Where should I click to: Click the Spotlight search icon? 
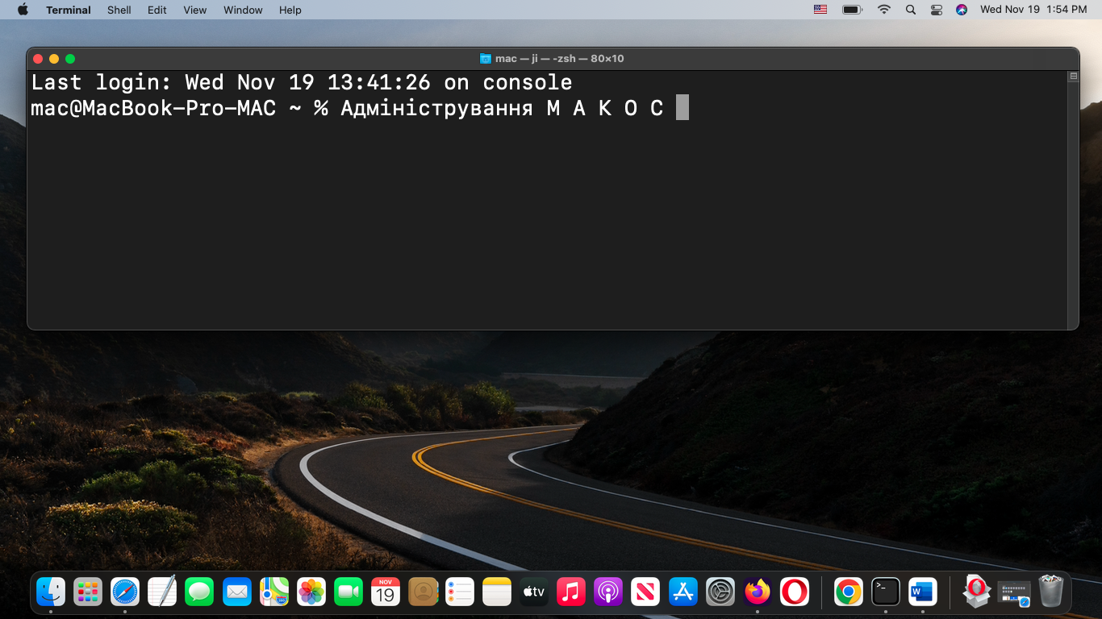click(x=911, y=10)
